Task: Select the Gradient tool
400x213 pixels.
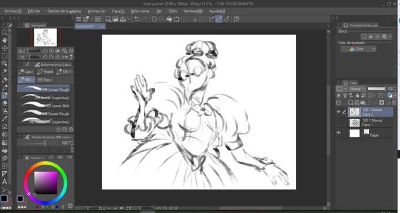Action: tap(4, 143)
